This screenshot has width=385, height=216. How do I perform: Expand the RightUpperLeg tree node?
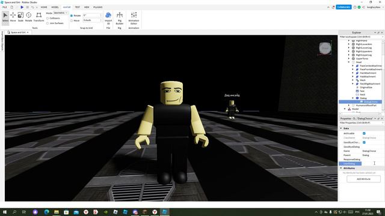349,55
